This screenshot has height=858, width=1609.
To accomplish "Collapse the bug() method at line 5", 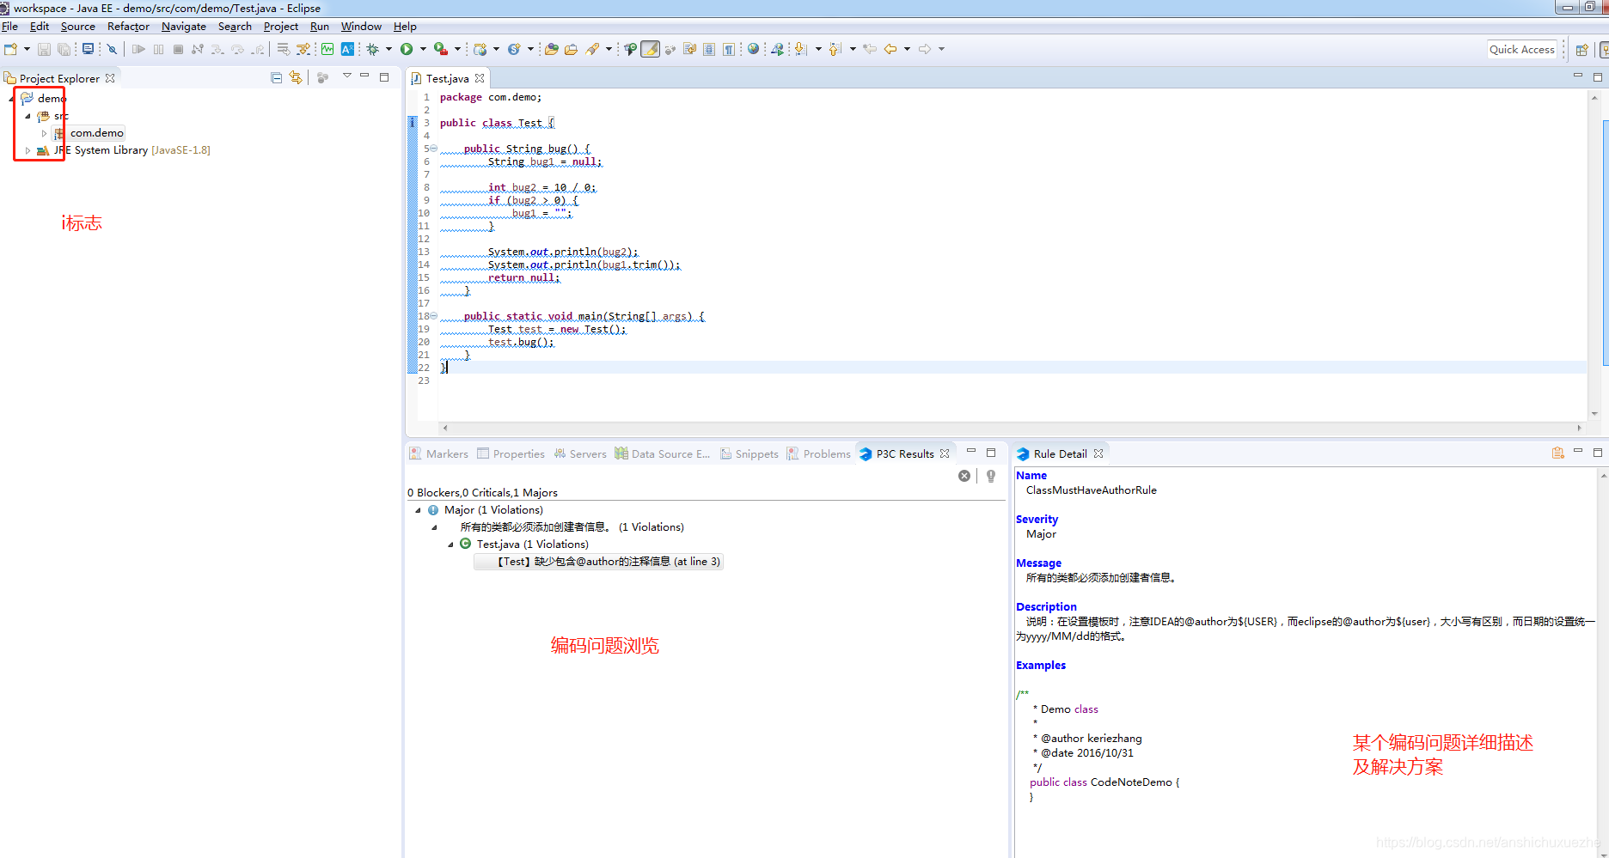I will pos(433,148).
